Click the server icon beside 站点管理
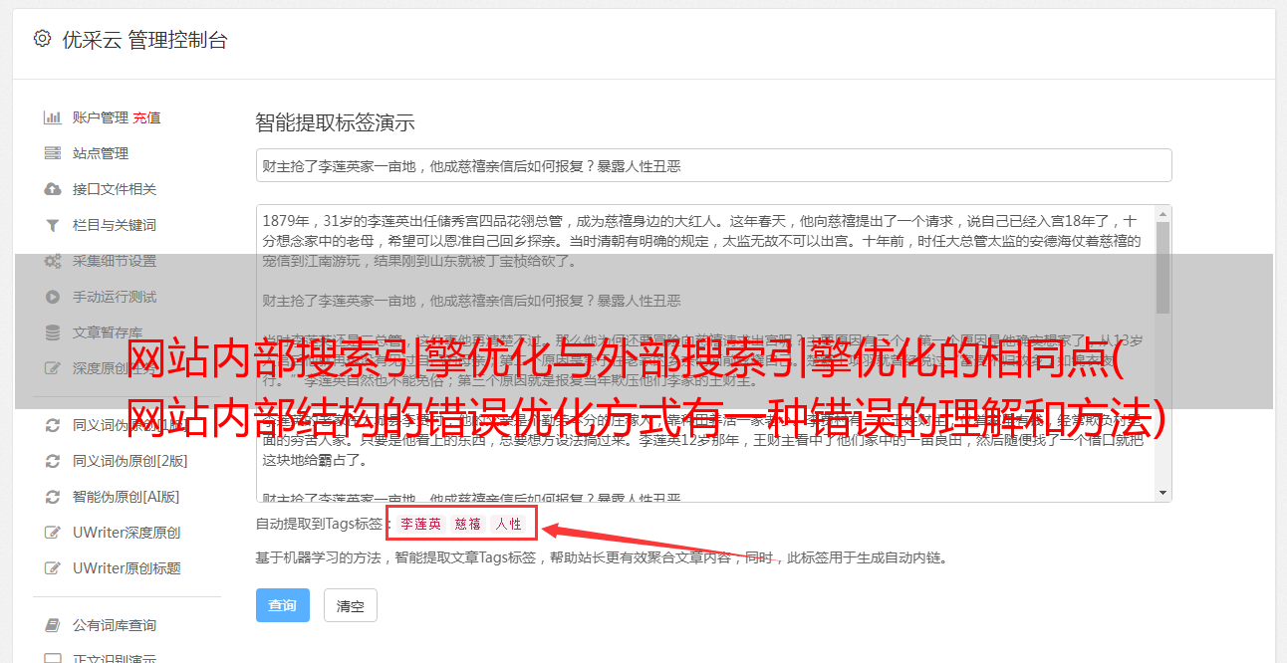The height and width of the screenshot is (663, 1287). 53,153
